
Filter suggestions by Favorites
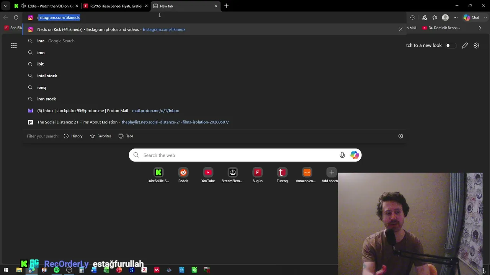pyautogui.click(x=100, y=136)
